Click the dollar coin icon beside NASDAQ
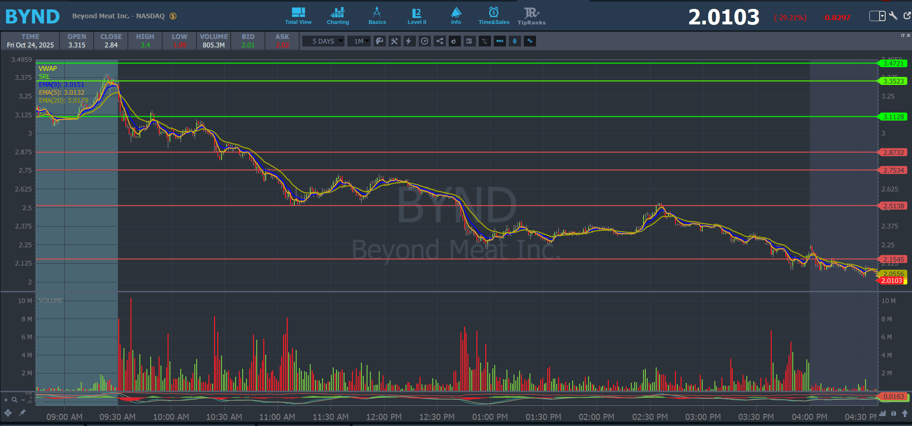 (x=173, y=16)
